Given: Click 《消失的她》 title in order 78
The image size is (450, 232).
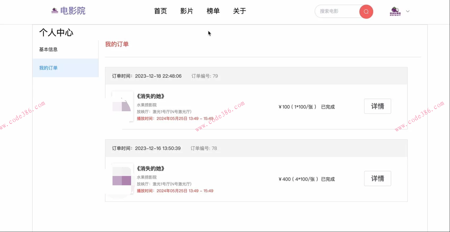Looking at the screenshot, I should point(150,169).
